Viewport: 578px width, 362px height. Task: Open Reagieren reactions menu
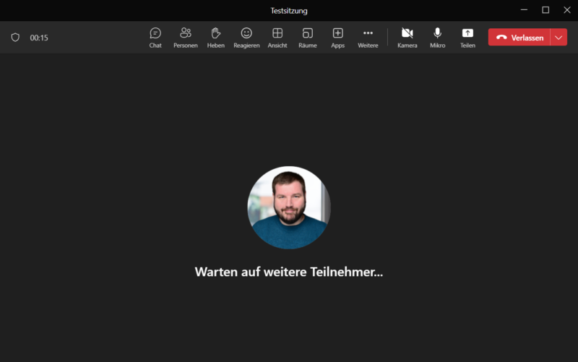coord(246,38)
